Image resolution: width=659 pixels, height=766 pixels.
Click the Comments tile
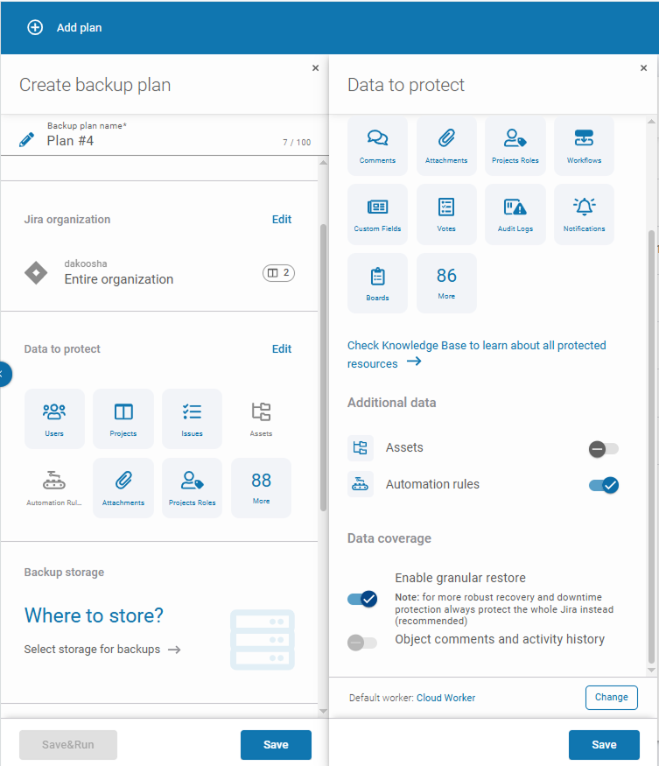click(x=377, y=145)
